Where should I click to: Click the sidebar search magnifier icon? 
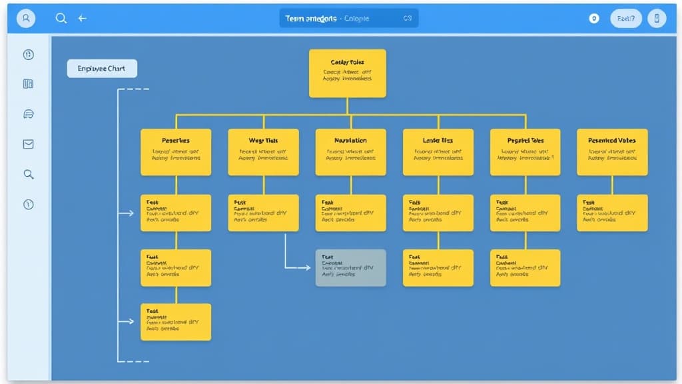pyautogui.click(x=28, y=174)
